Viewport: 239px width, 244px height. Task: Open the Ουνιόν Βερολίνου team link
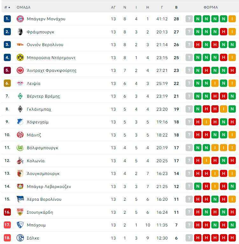45,45
